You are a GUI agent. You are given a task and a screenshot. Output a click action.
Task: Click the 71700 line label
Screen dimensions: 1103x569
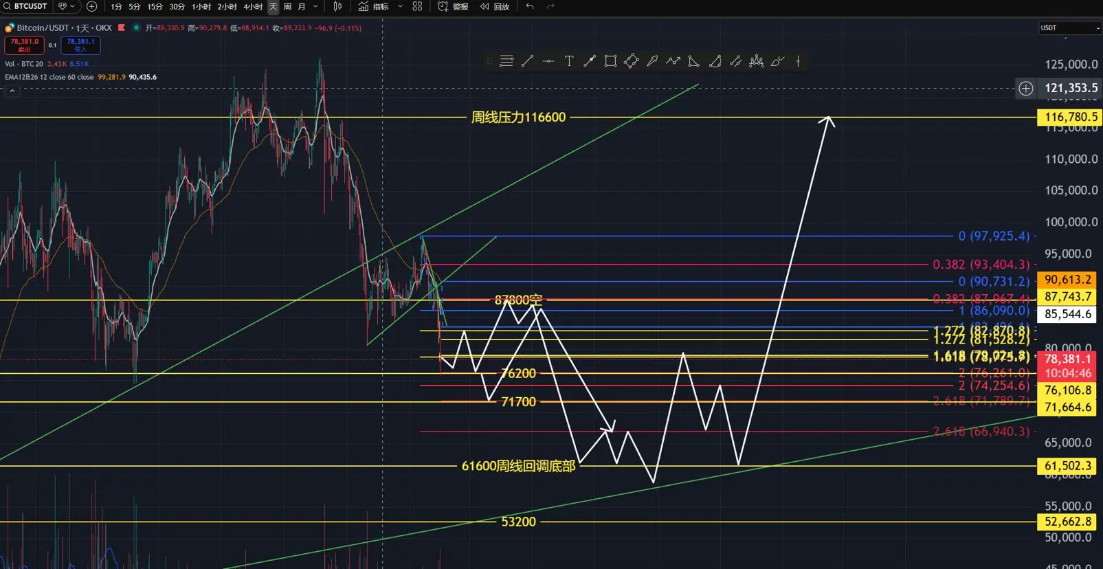coord(518,402)
